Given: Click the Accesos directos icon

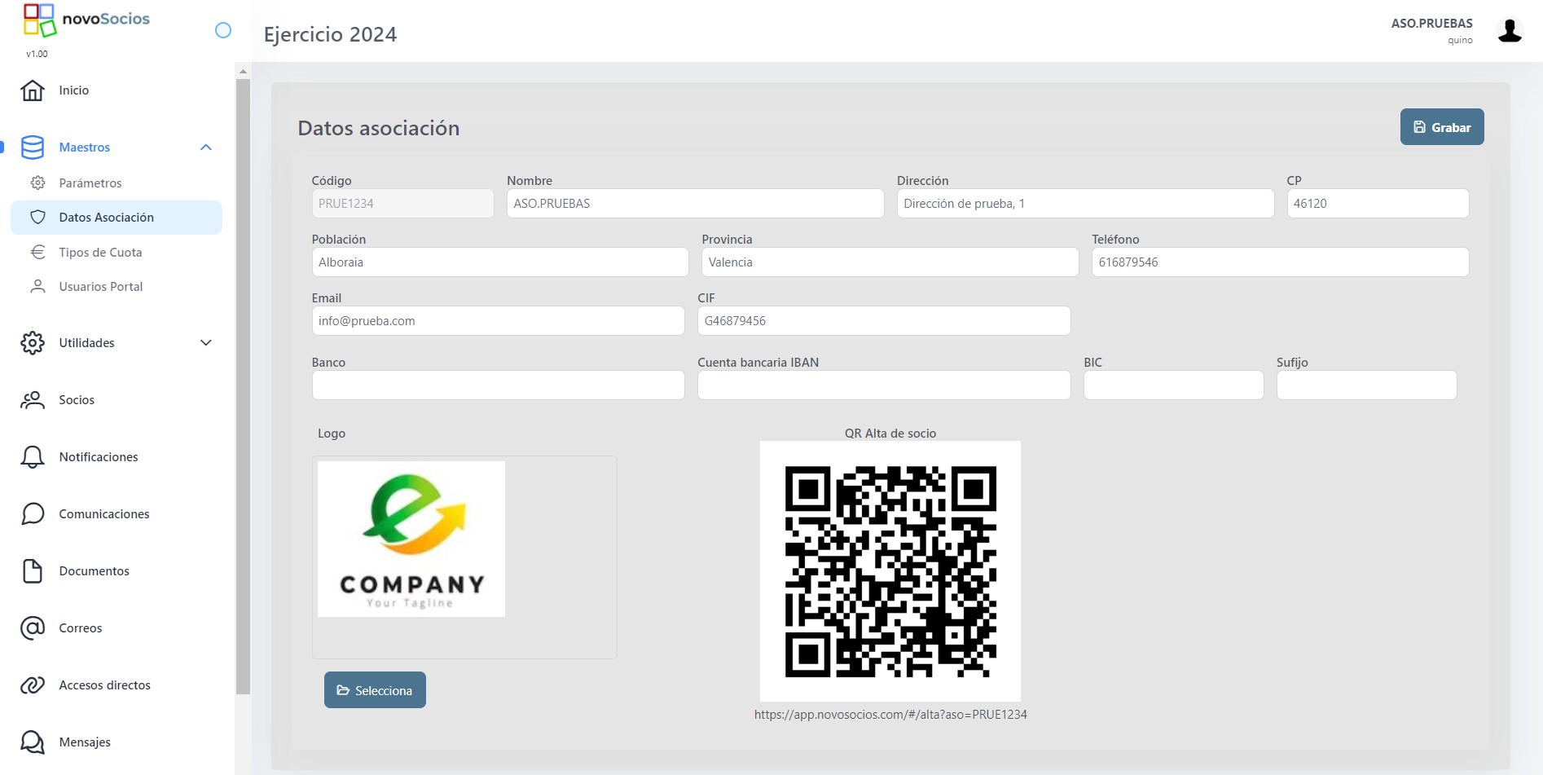Looking at the screenshot, I should click(x=33, y=685).
